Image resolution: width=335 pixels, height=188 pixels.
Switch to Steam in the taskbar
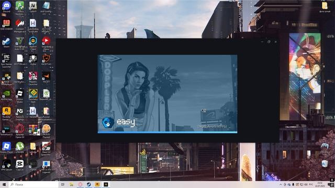(88, 184)
